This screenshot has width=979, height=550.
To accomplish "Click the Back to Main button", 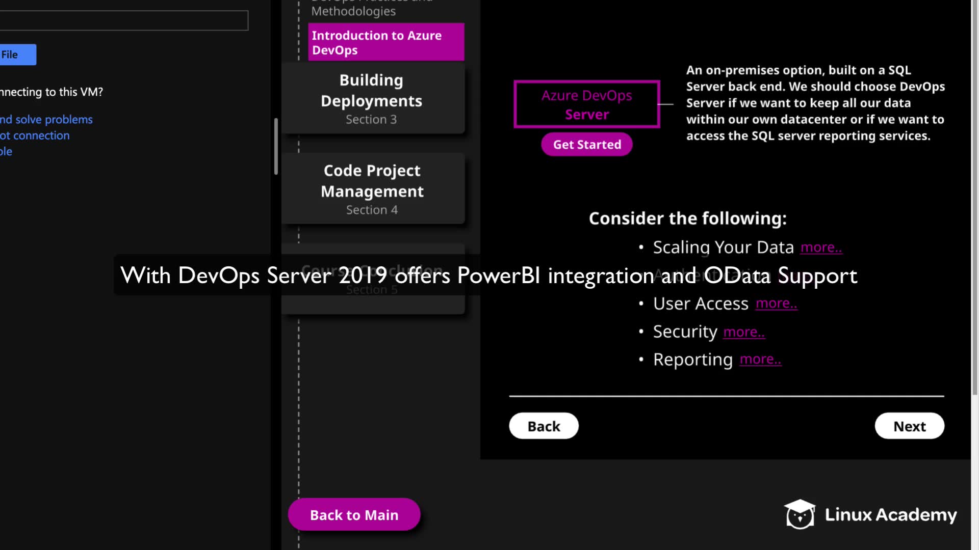I will coord(354,515).
